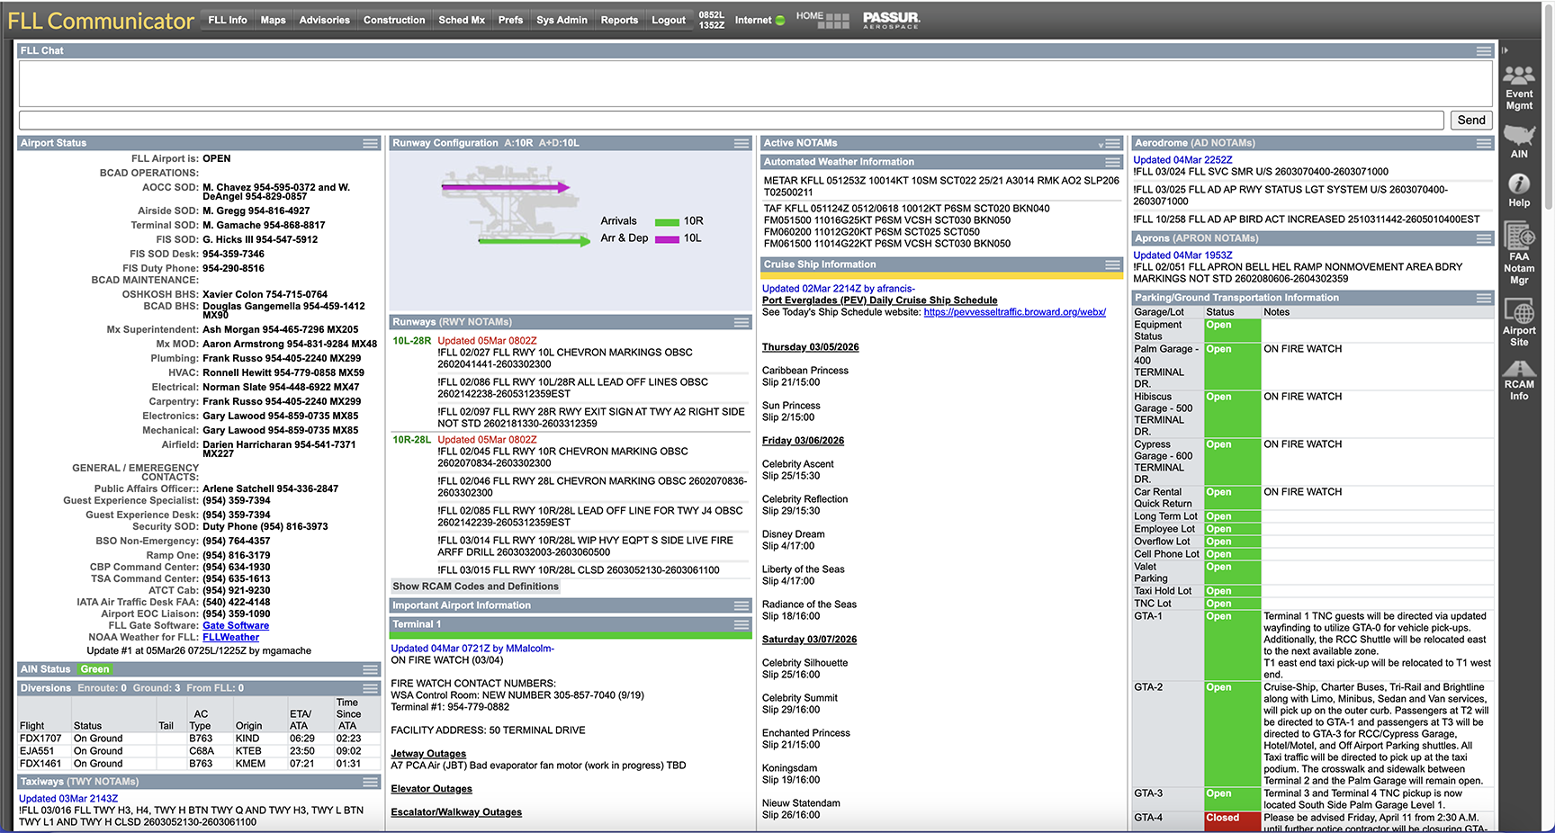Click the magenta 10L legend swatch

point(667,239)
